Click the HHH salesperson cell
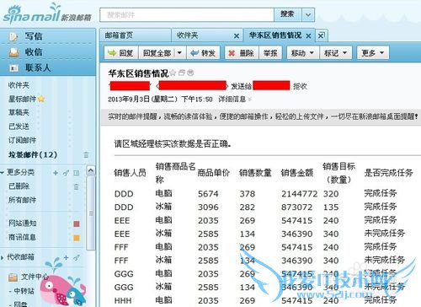This screenshot has height=307, width=421. point(123,300)
